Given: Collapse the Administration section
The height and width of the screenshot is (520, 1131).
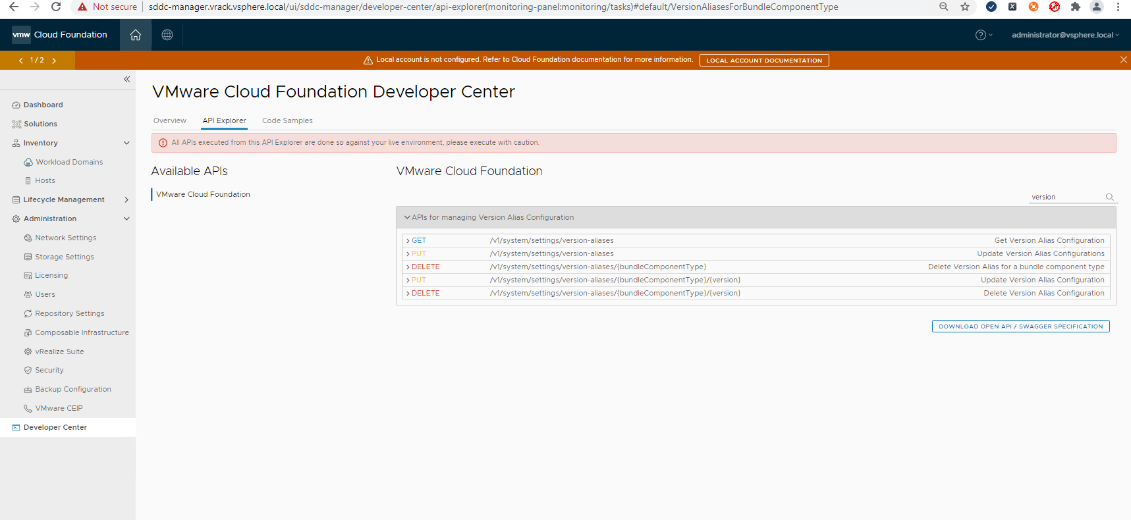Looking at the screenshot, I should point(126,219).
